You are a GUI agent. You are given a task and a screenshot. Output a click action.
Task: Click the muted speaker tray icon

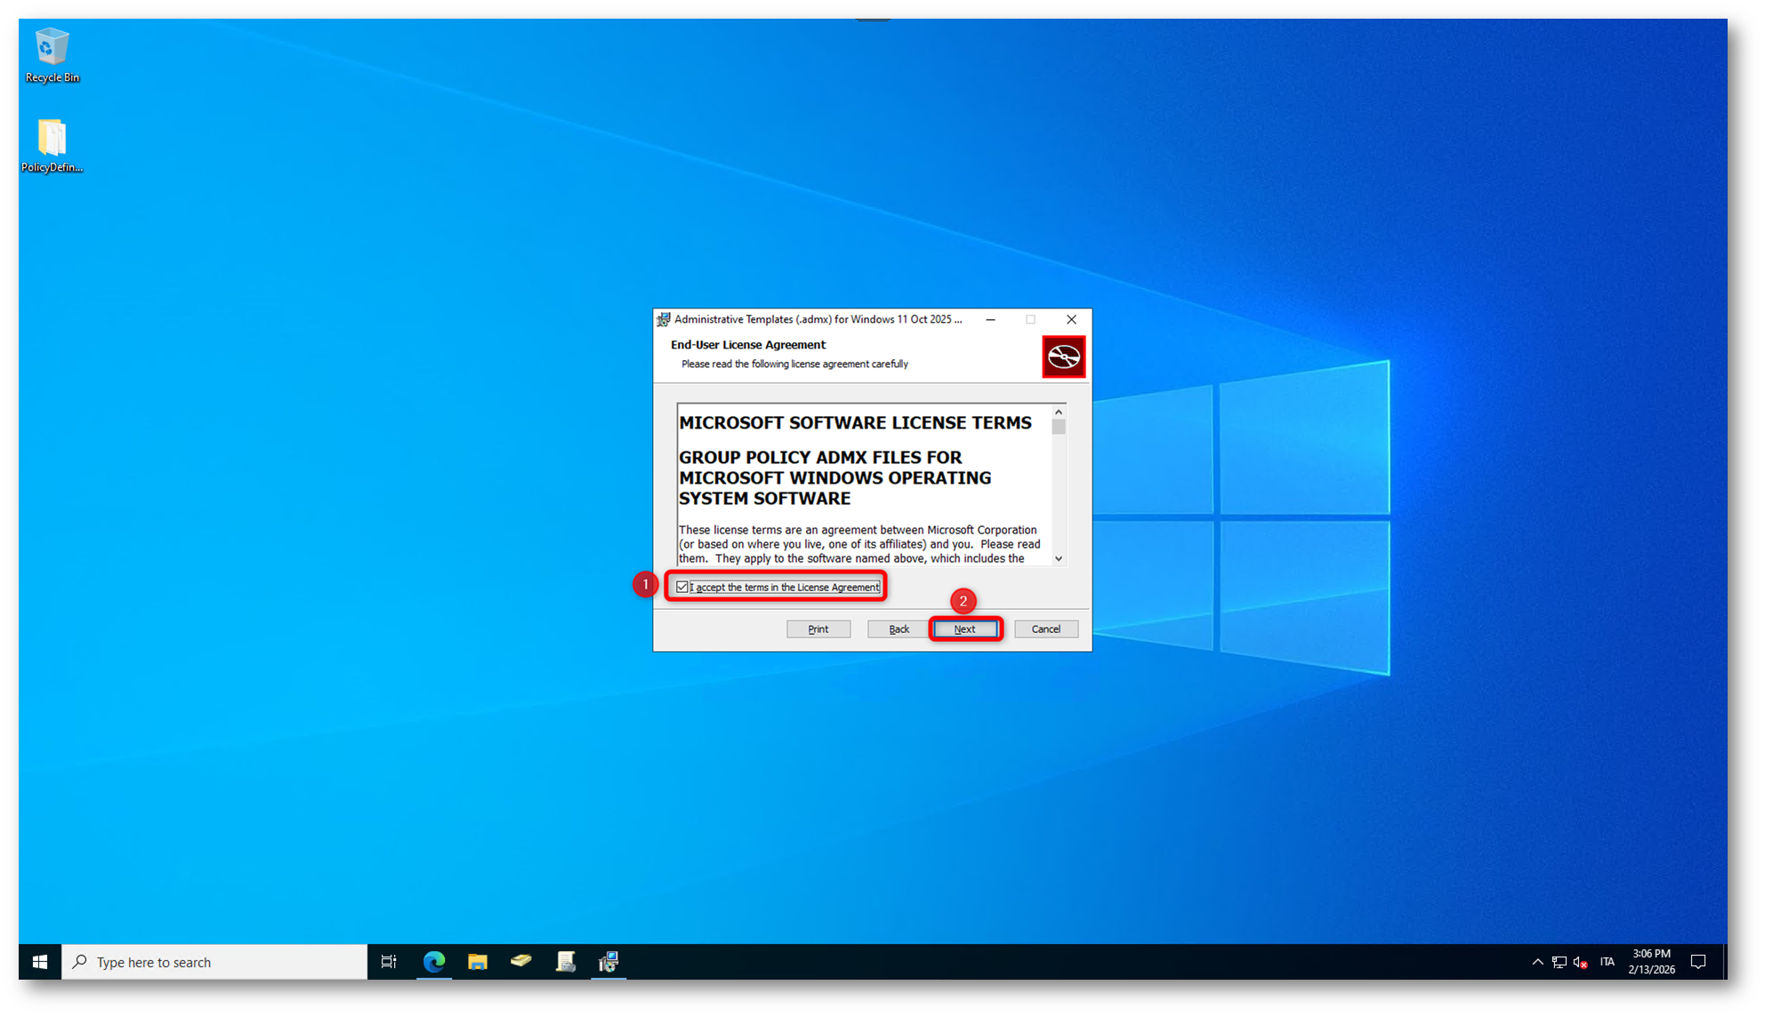(1581, 962)
